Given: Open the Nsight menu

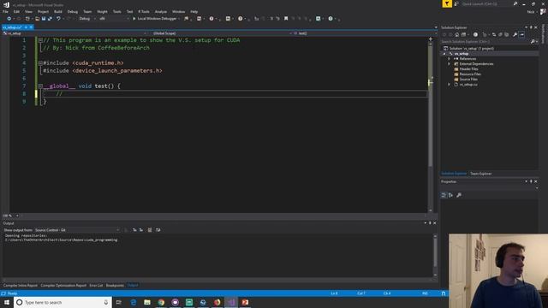Looking at the screenshot, I should (x=102, y=11).
